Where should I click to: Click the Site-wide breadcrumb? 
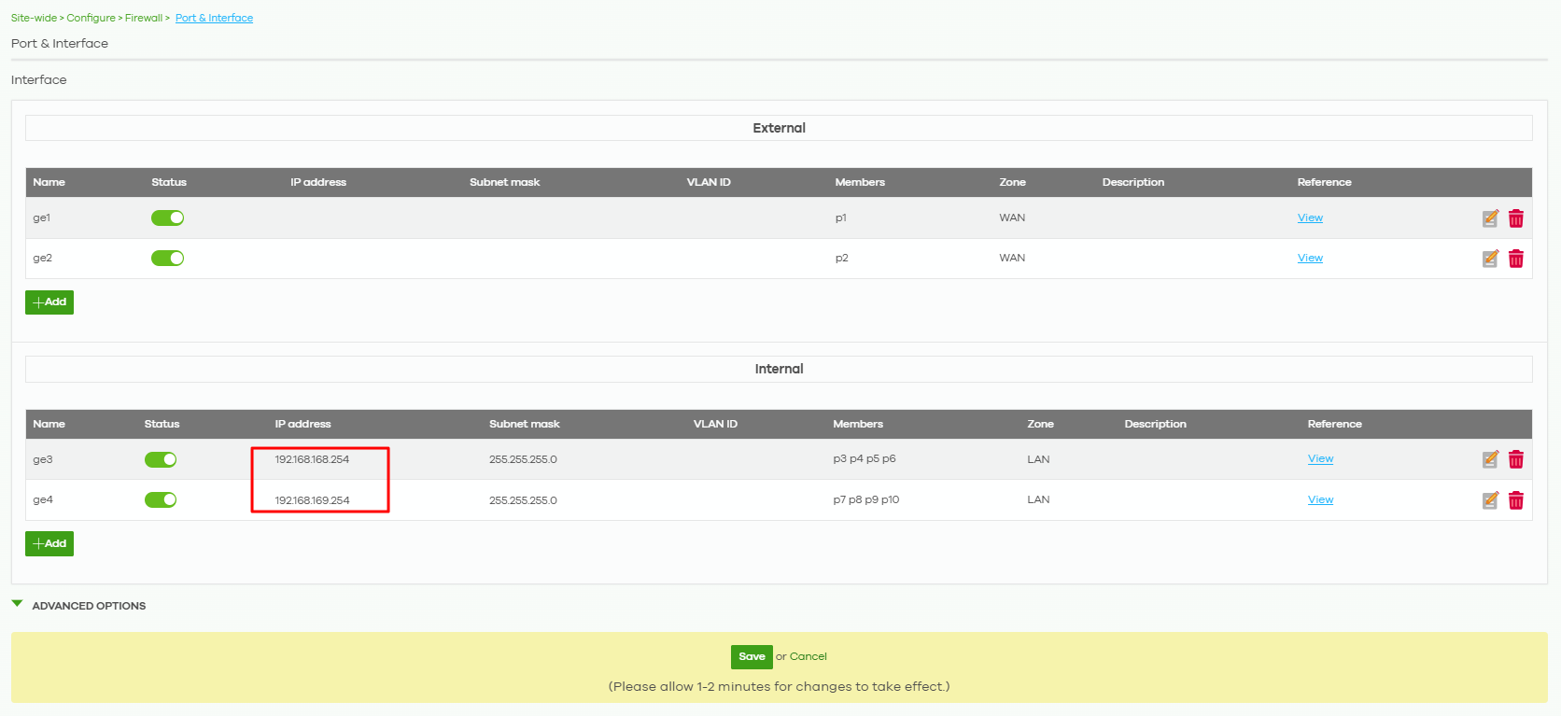tap(34, 18)
